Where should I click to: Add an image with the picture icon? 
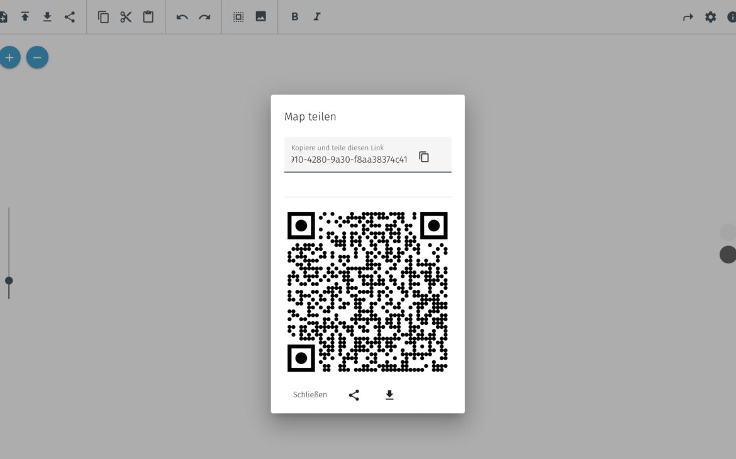point(260,16)
